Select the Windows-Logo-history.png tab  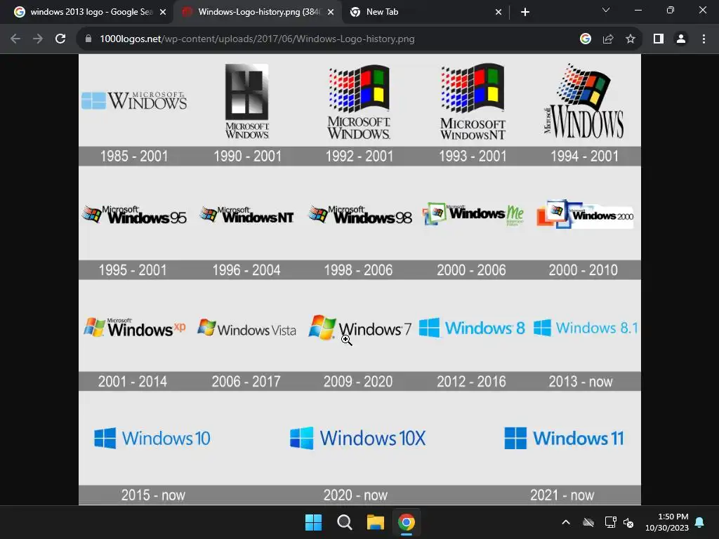tap(257, 12)
